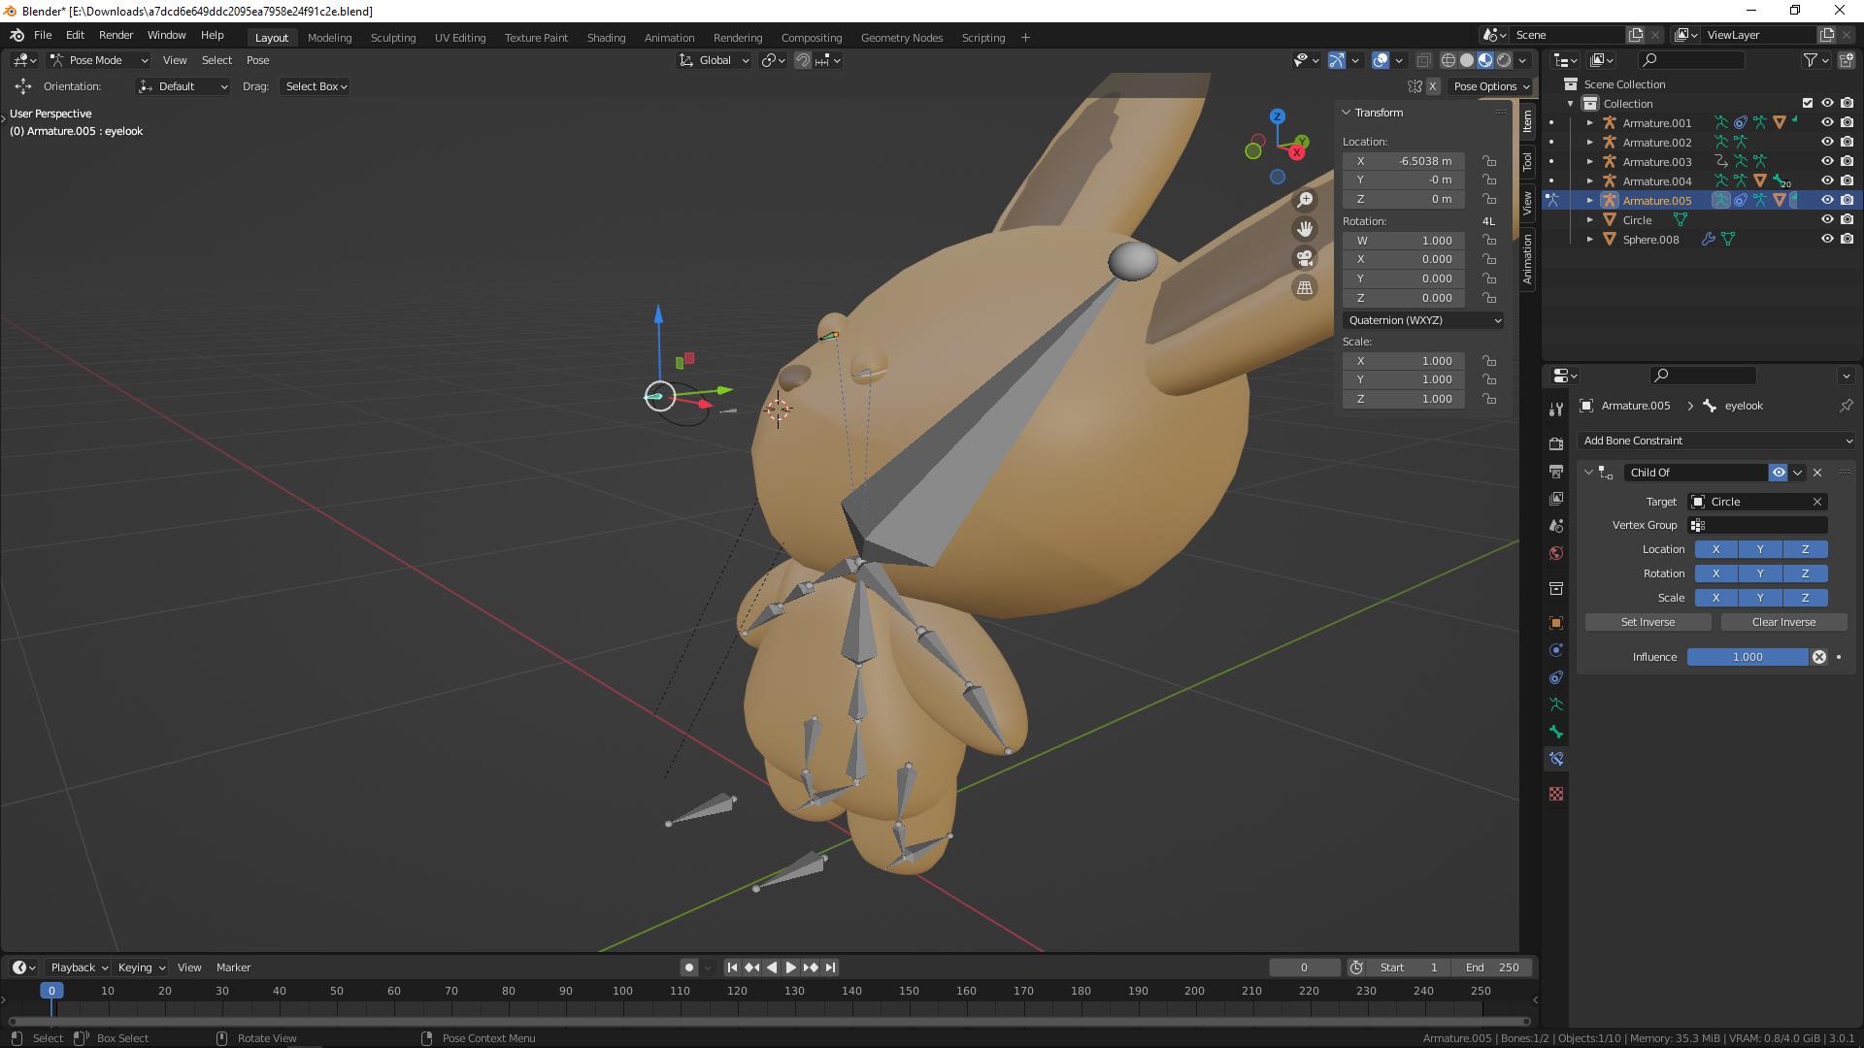This screenshot has width=1864, height=1048.
Task: Hide Sphere.008 in the viewport
Action: (x=1827, y=240)
